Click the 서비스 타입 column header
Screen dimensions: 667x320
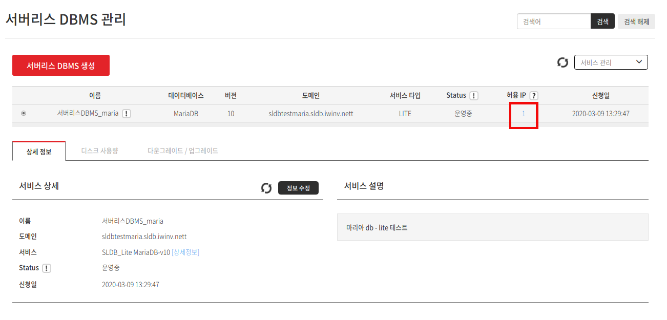click(x=405, y=96)
